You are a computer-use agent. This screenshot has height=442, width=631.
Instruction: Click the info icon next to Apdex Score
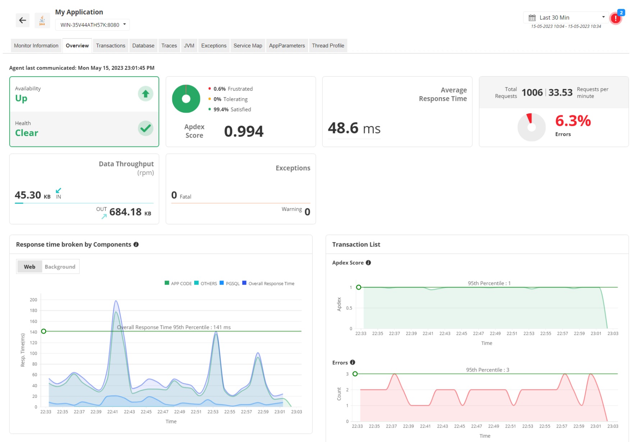tap(368, 263)
